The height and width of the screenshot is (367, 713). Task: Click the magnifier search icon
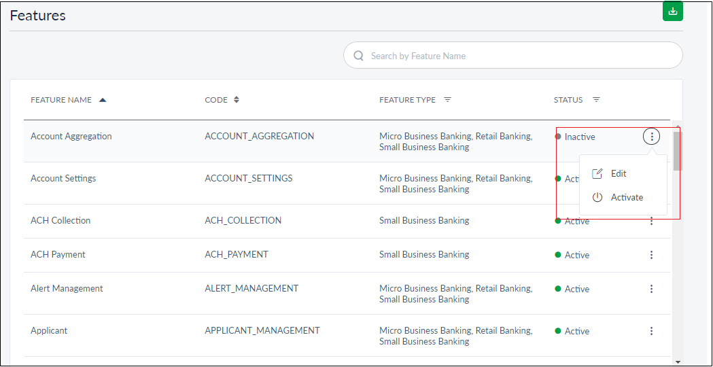pos(358,56)
